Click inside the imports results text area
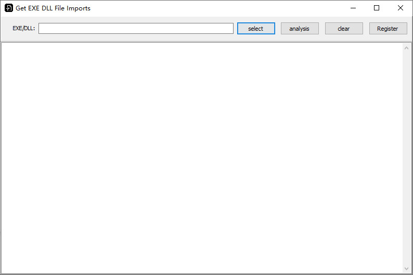The image size is (413, 275). pyautogui.click(x=202, y=158)
